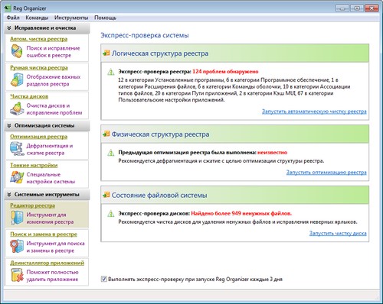The image size is (383, 304).
Task: Open the Инструменты menu
Action: (71, 18)
